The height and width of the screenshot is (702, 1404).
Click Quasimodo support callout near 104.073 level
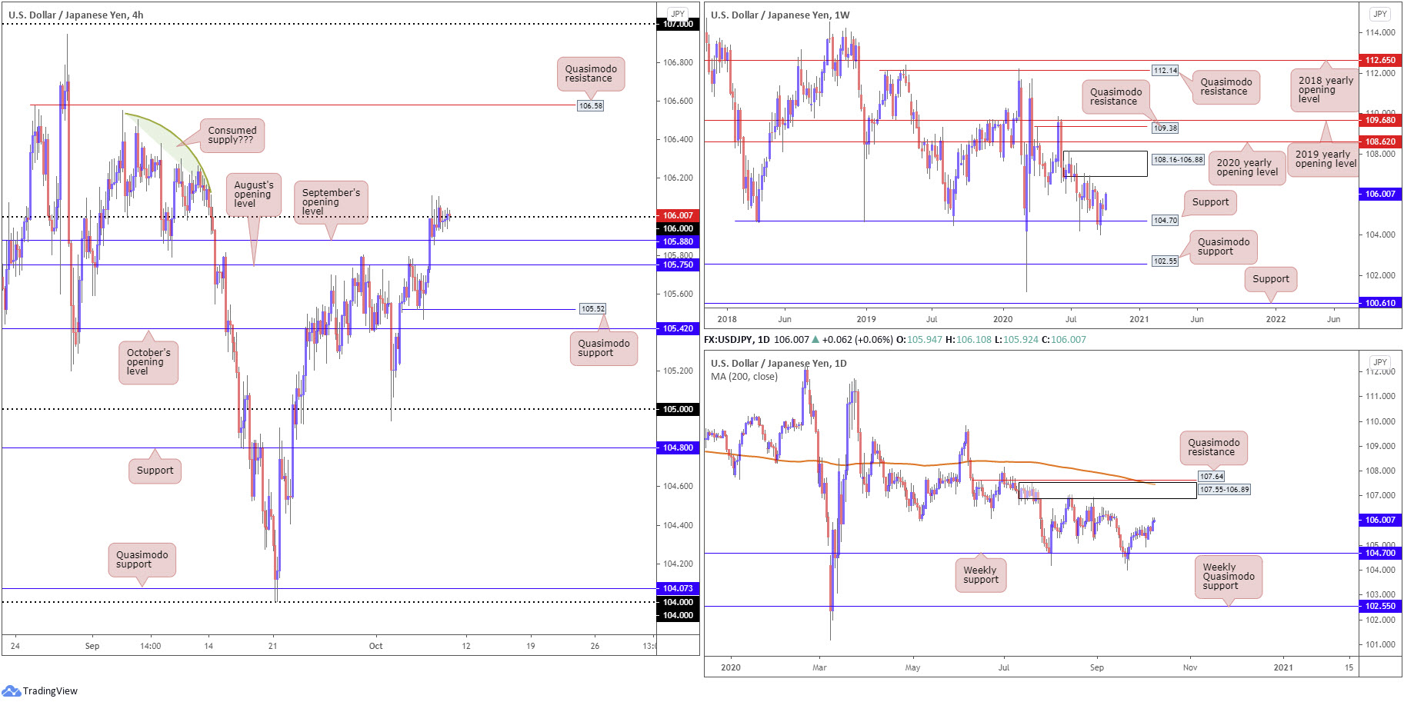coord(142,560)
